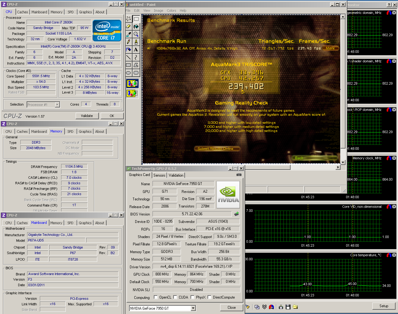Click Paint vertical scrollbar up arrow
The width and height of the screenshot is (398, 314).
pyautogui.click(x=343, y=17)
